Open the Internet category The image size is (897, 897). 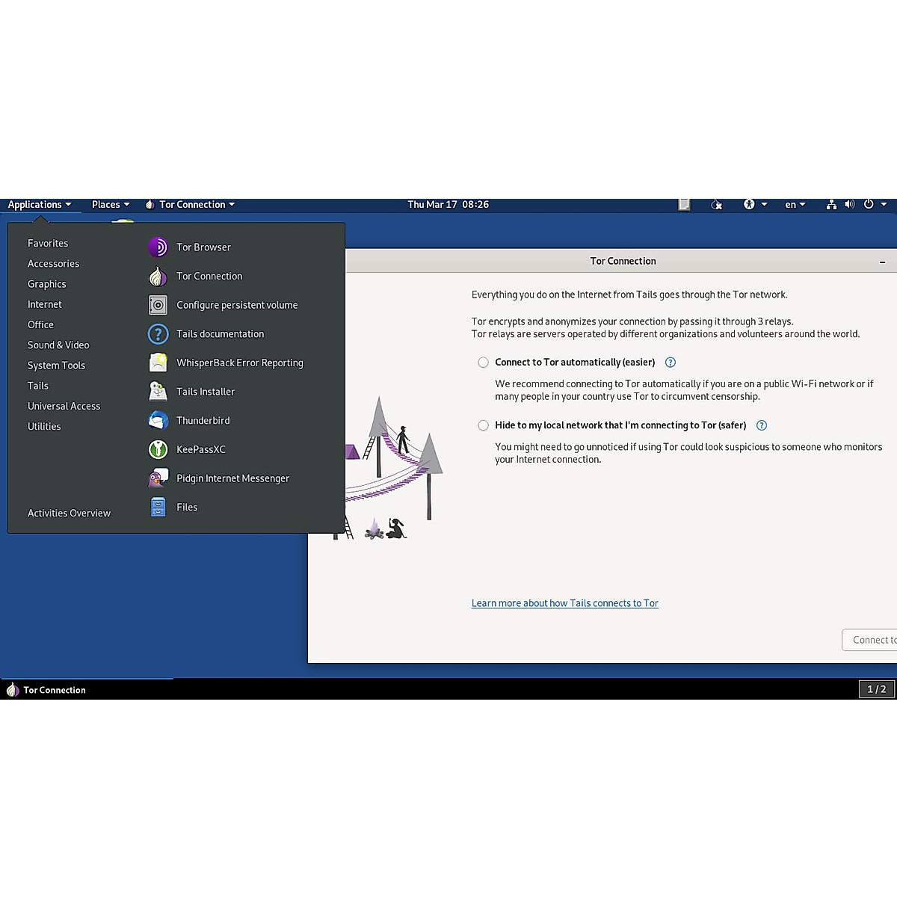pyautogui.click(x=45, y=305)
